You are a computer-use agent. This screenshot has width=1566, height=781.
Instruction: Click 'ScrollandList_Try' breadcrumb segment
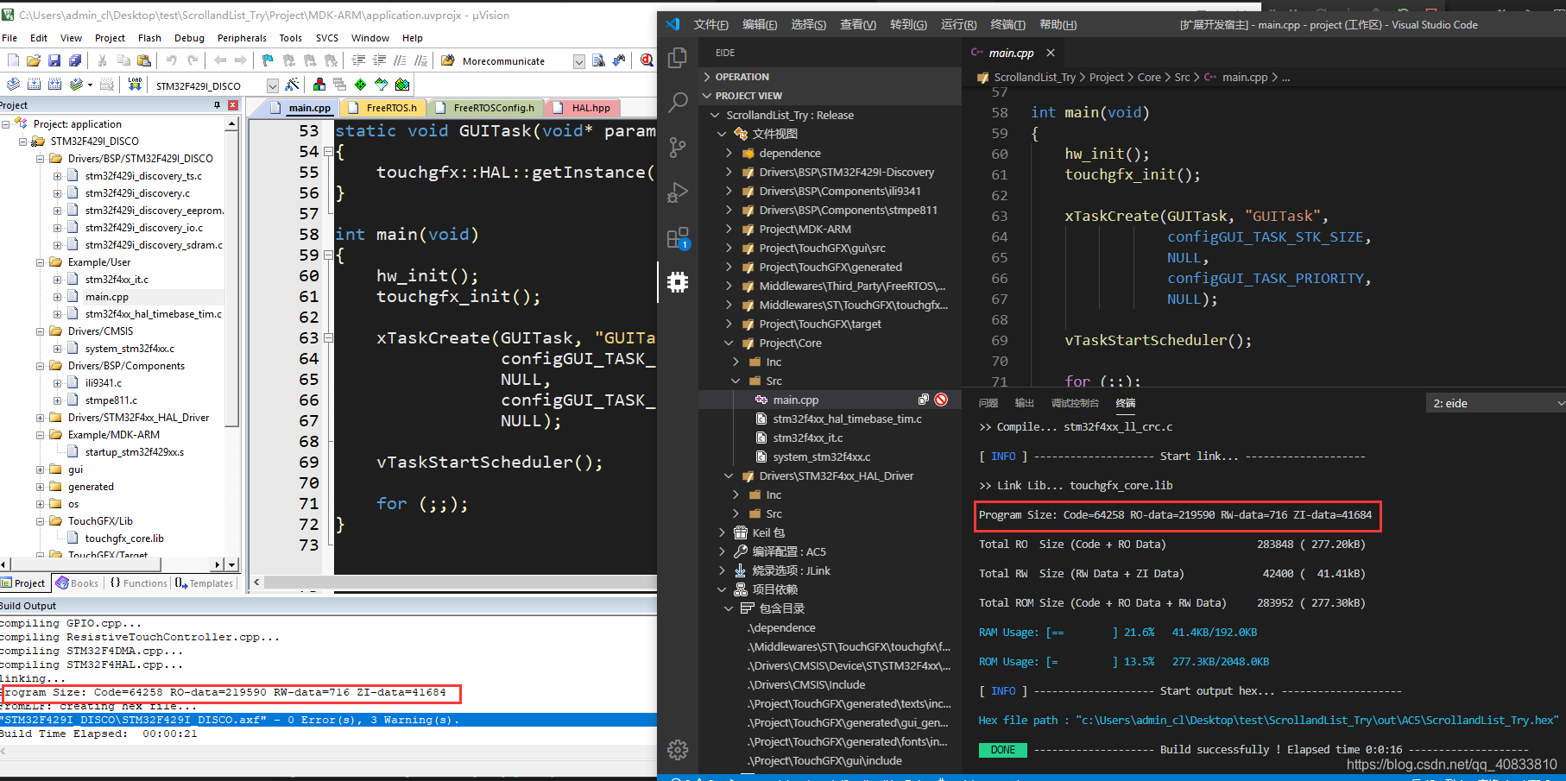[x=1034, y=77]
